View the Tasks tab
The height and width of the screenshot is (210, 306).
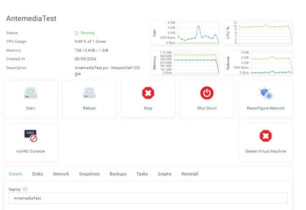click(x=142, y=174)
